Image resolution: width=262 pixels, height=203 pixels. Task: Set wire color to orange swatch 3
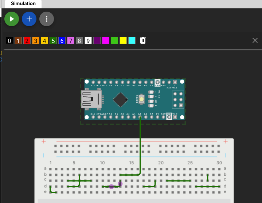click(36, 40)
